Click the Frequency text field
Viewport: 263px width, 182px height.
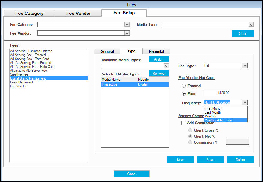[223, 102]
